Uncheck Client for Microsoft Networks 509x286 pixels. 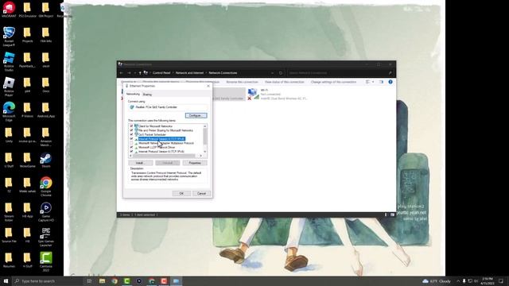coord(131,126)
